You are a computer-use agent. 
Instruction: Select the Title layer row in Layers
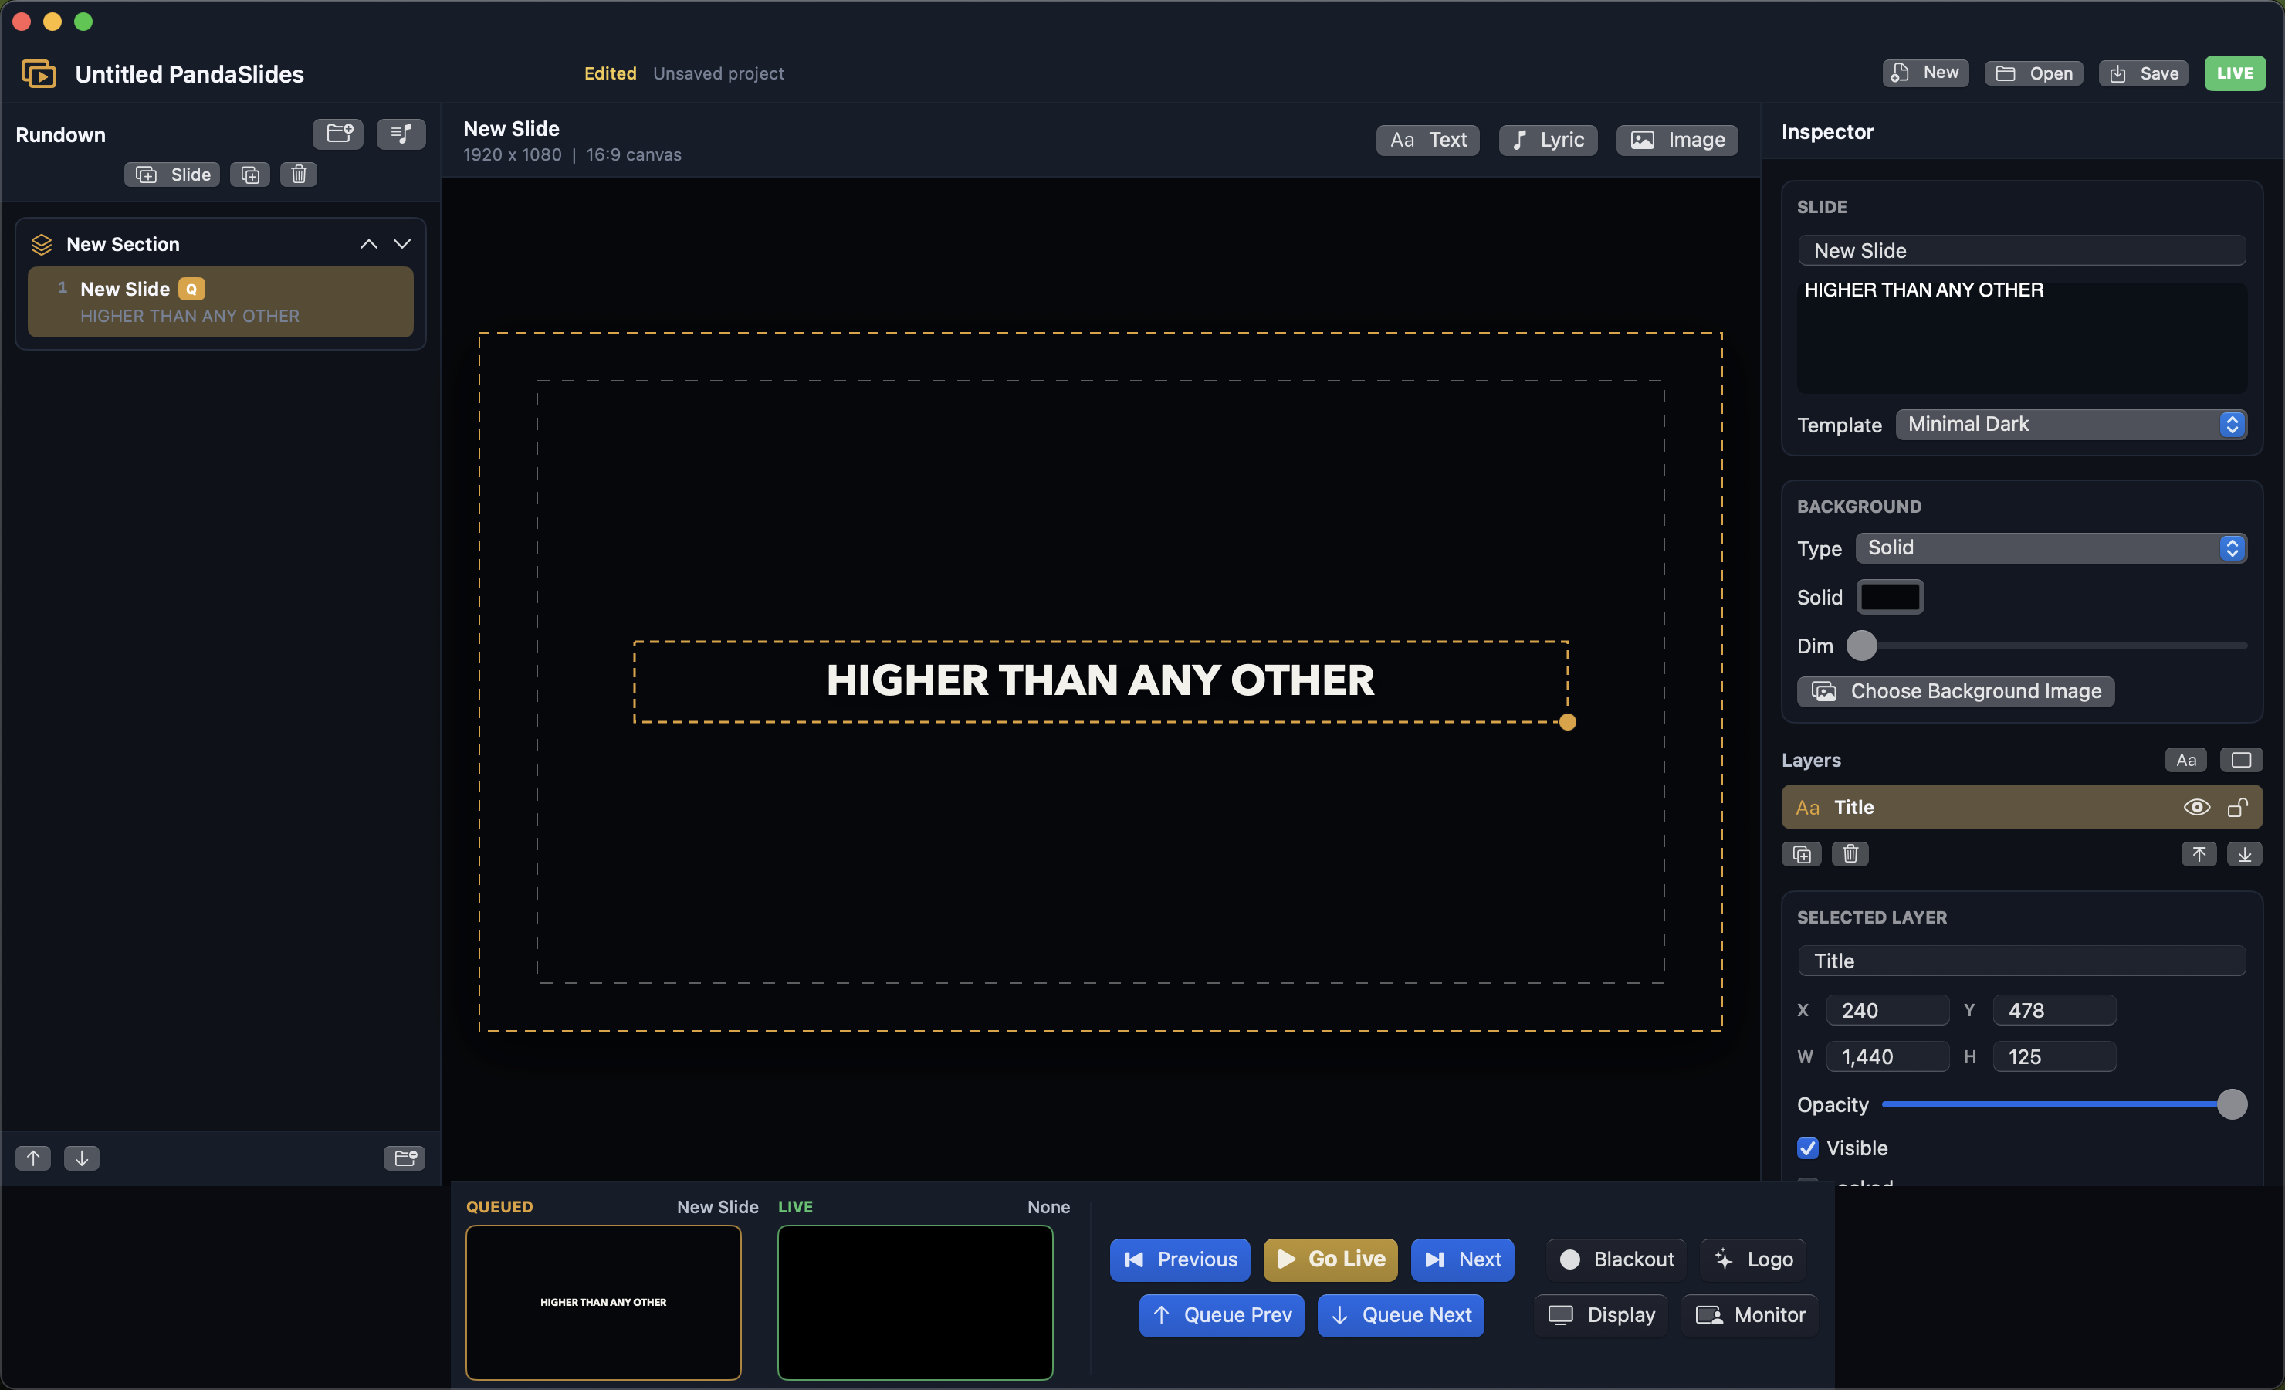coord(2022,807)
